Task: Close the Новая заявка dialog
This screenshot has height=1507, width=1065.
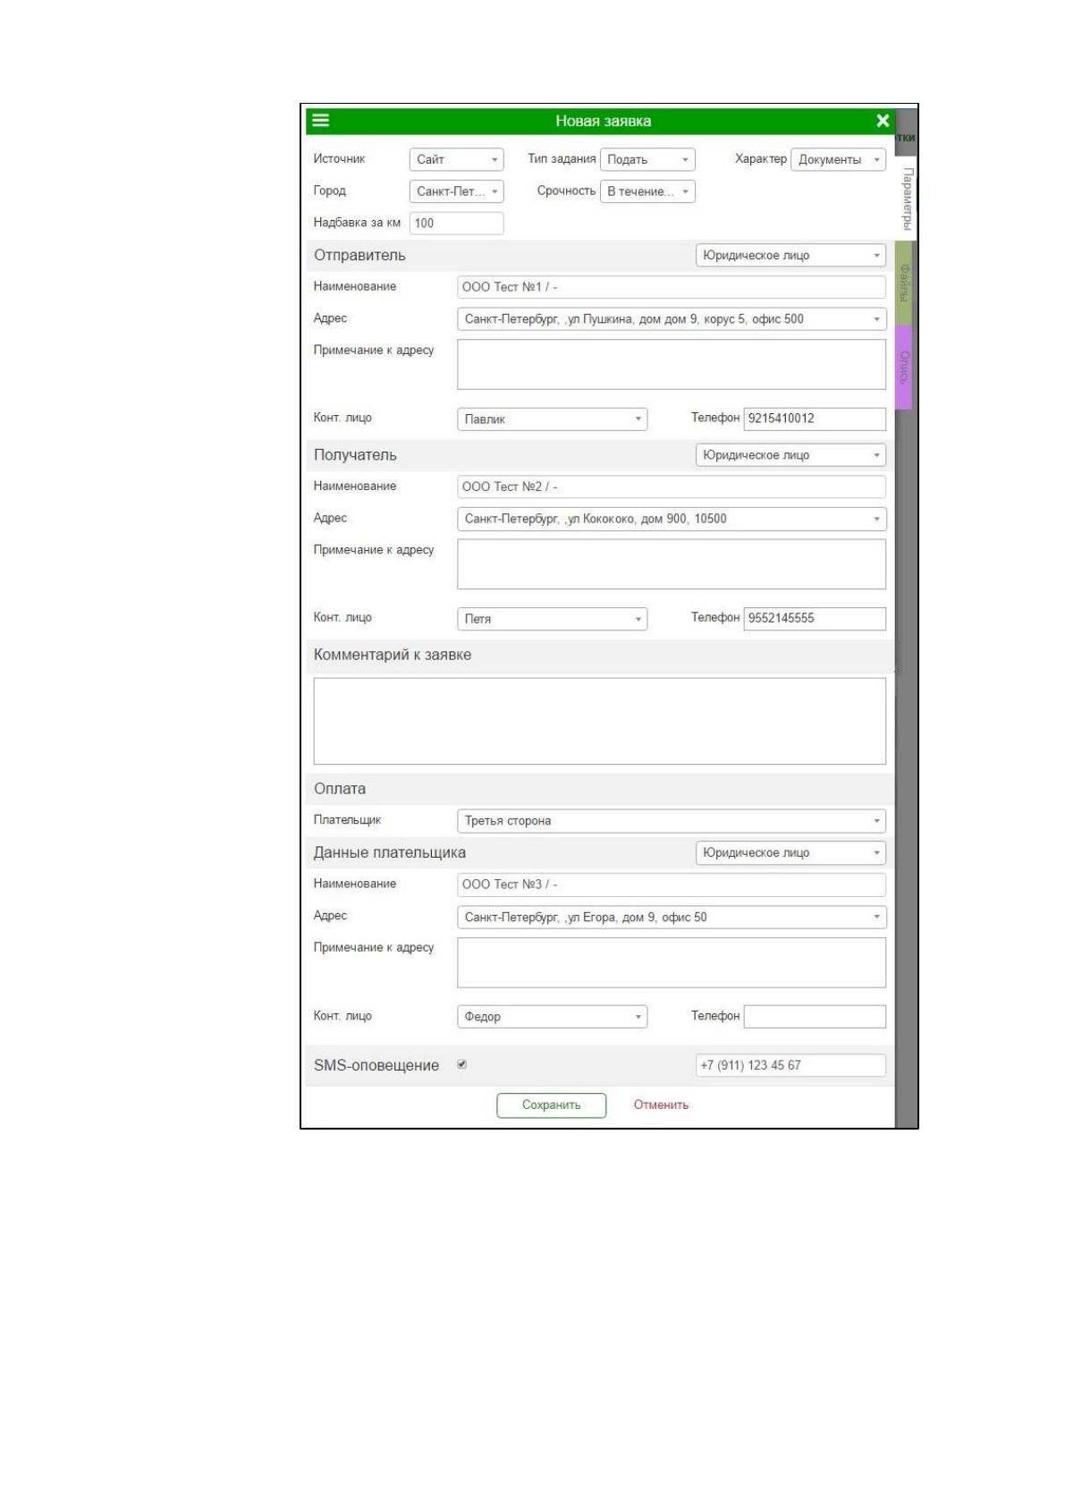Action: (883, 121)
